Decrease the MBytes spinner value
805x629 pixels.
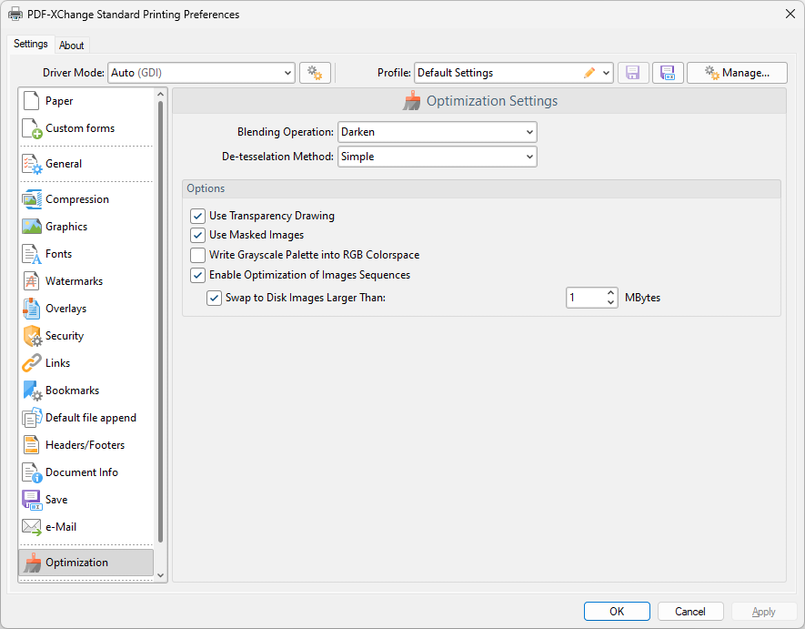(610, 303)
